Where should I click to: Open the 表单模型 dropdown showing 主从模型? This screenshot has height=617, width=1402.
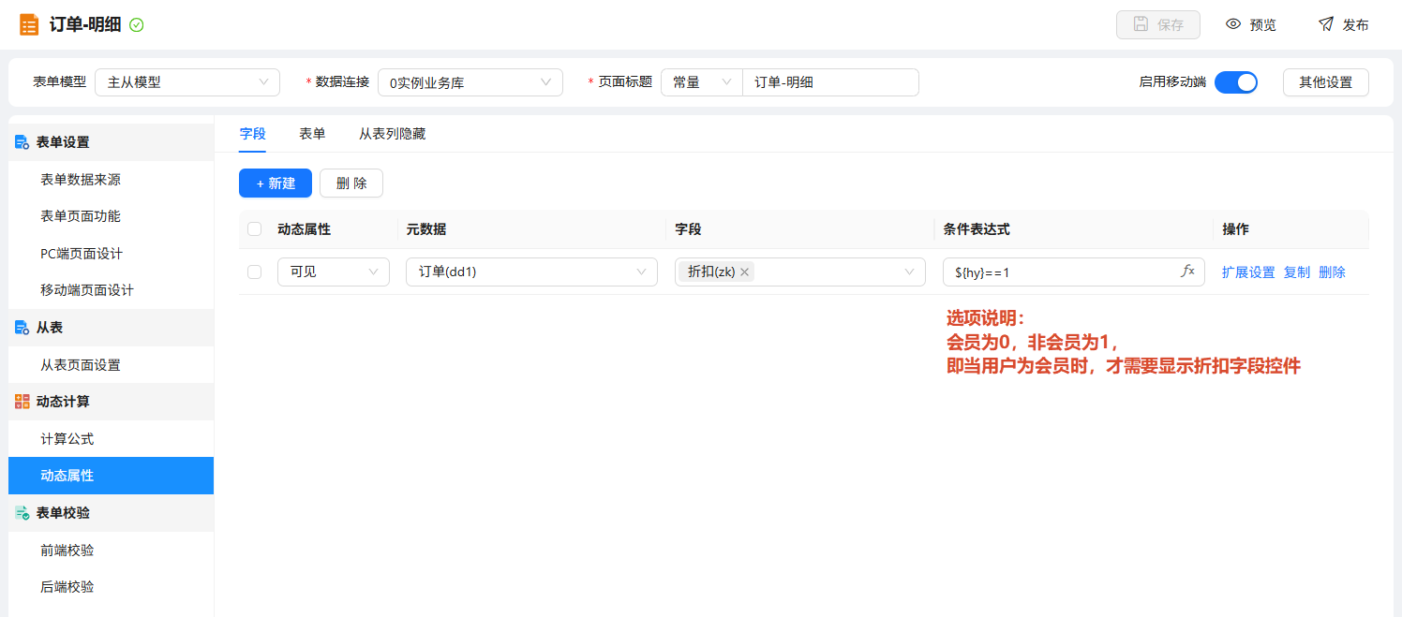coord(187,82)
